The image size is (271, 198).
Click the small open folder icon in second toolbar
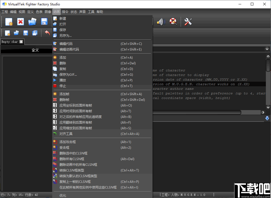tap(16, 33)
